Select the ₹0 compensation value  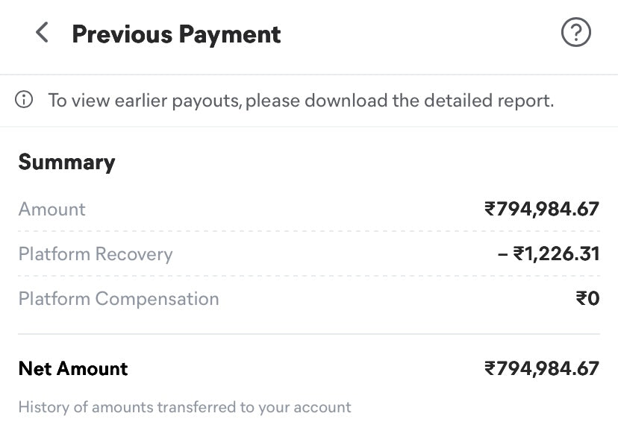587,299
